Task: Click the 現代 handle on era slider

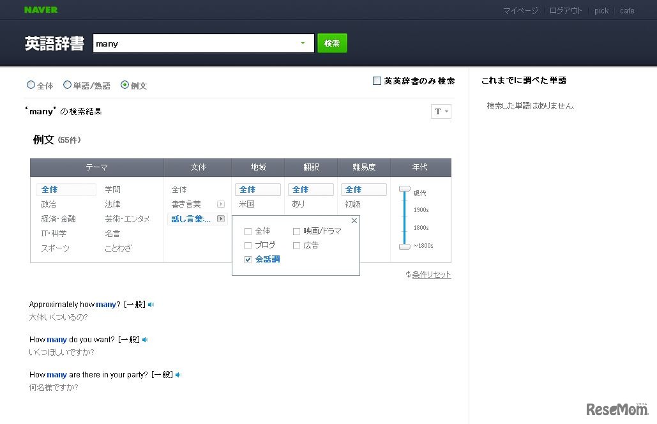Action: pos(405,189)
